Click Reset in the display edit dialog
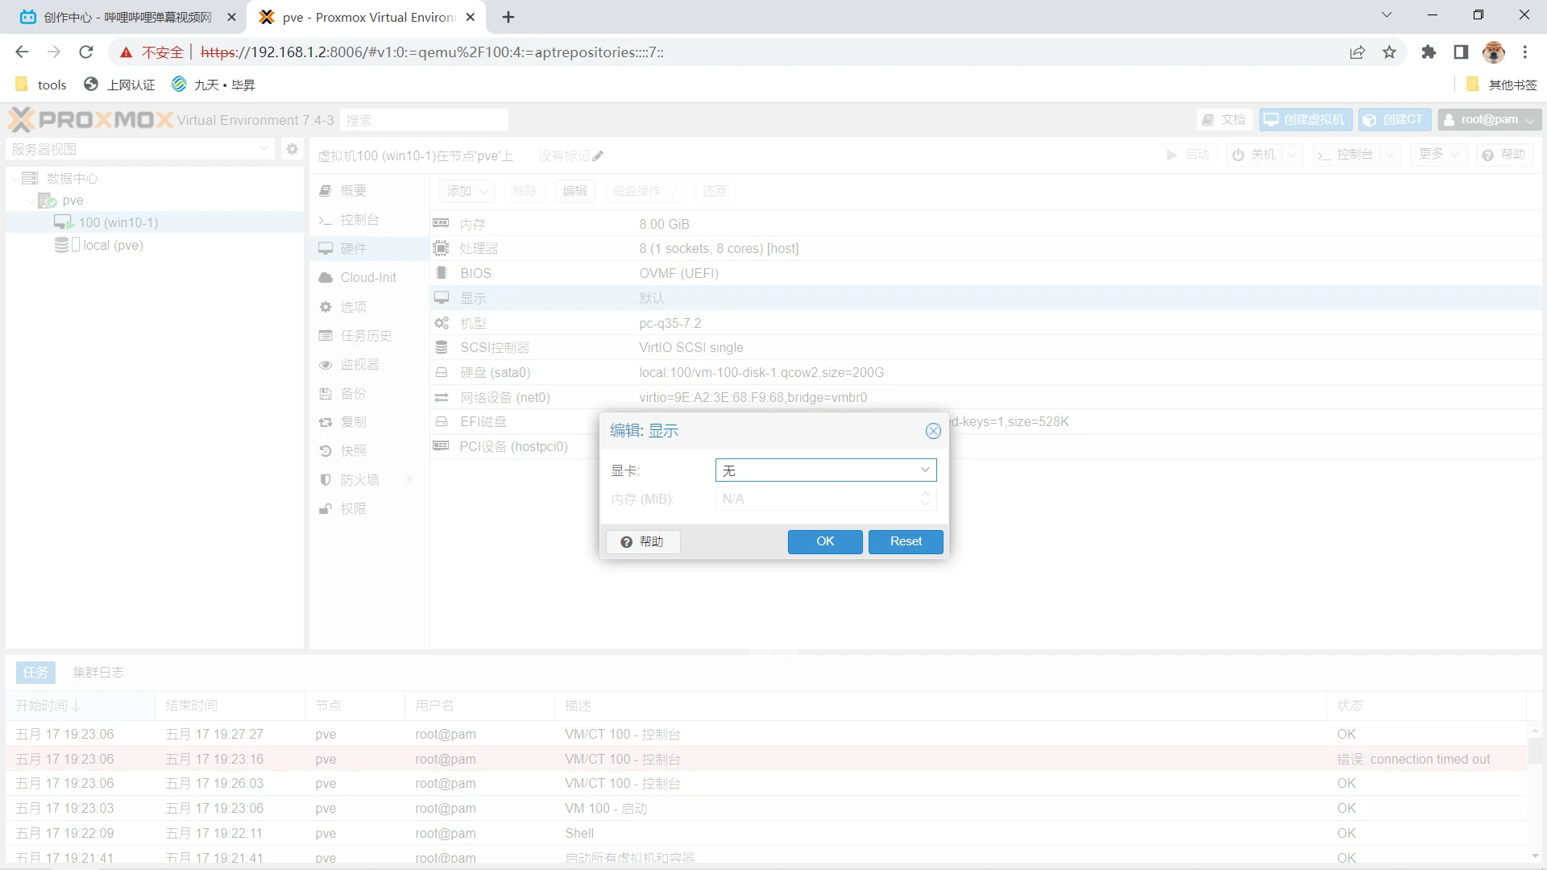 click(906, 541)
